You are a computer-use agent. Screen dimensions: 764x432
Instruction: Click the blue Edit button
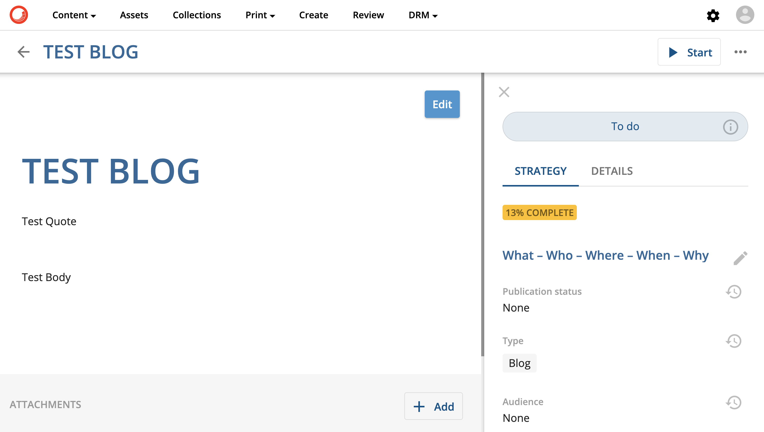click(442, 104)
